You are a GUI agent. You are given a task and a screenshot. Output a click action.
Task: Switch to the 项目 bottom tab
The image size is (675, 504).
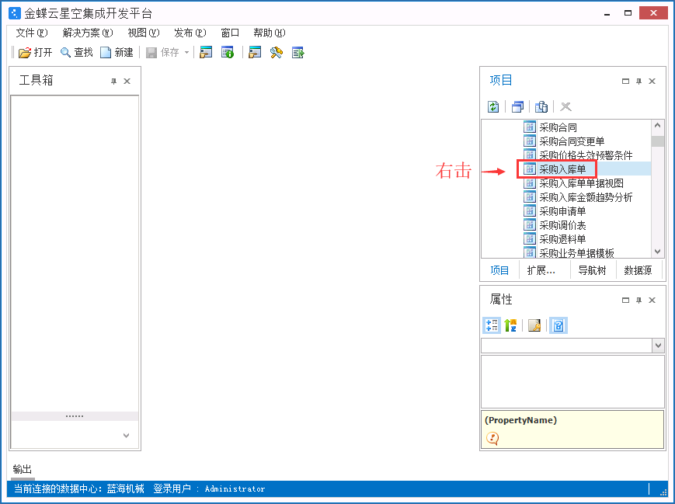tap(499, 270)
